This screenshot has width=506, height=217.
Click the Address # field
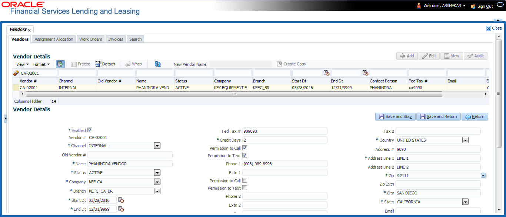[x=438, y=149]
